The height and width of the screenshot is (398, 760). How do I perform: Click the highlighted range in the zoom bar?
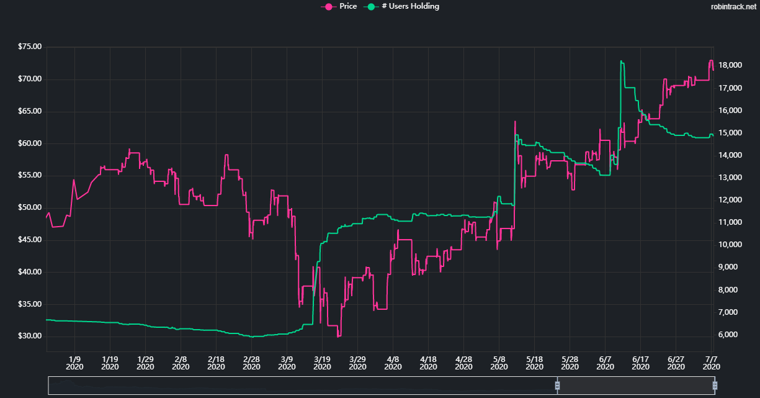coord(636,386)
